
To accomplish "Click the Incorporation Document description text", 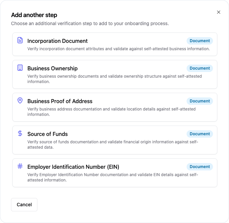I will click(x=119, y=49).
